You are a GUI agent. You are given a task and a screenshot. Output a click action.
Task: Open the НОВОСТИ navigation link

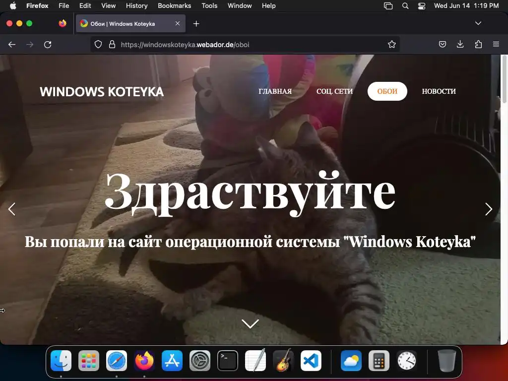[439, 91]
